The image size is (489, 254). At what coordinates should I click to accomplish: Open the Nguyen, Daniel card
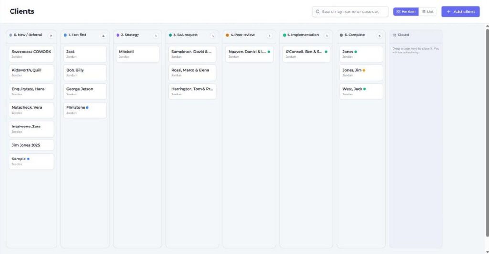pos(249,54)
